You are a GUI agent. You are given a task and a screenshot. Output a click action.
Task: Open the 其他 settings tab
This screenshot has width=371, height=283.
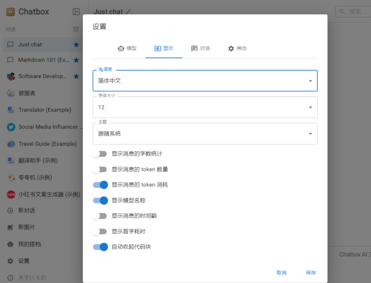pyautogui.click(x=237, y=48)
